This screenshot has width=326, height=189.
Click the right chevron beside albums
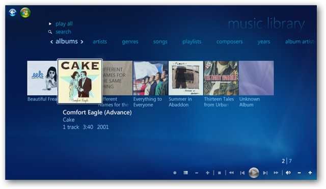tap(82, 42)
